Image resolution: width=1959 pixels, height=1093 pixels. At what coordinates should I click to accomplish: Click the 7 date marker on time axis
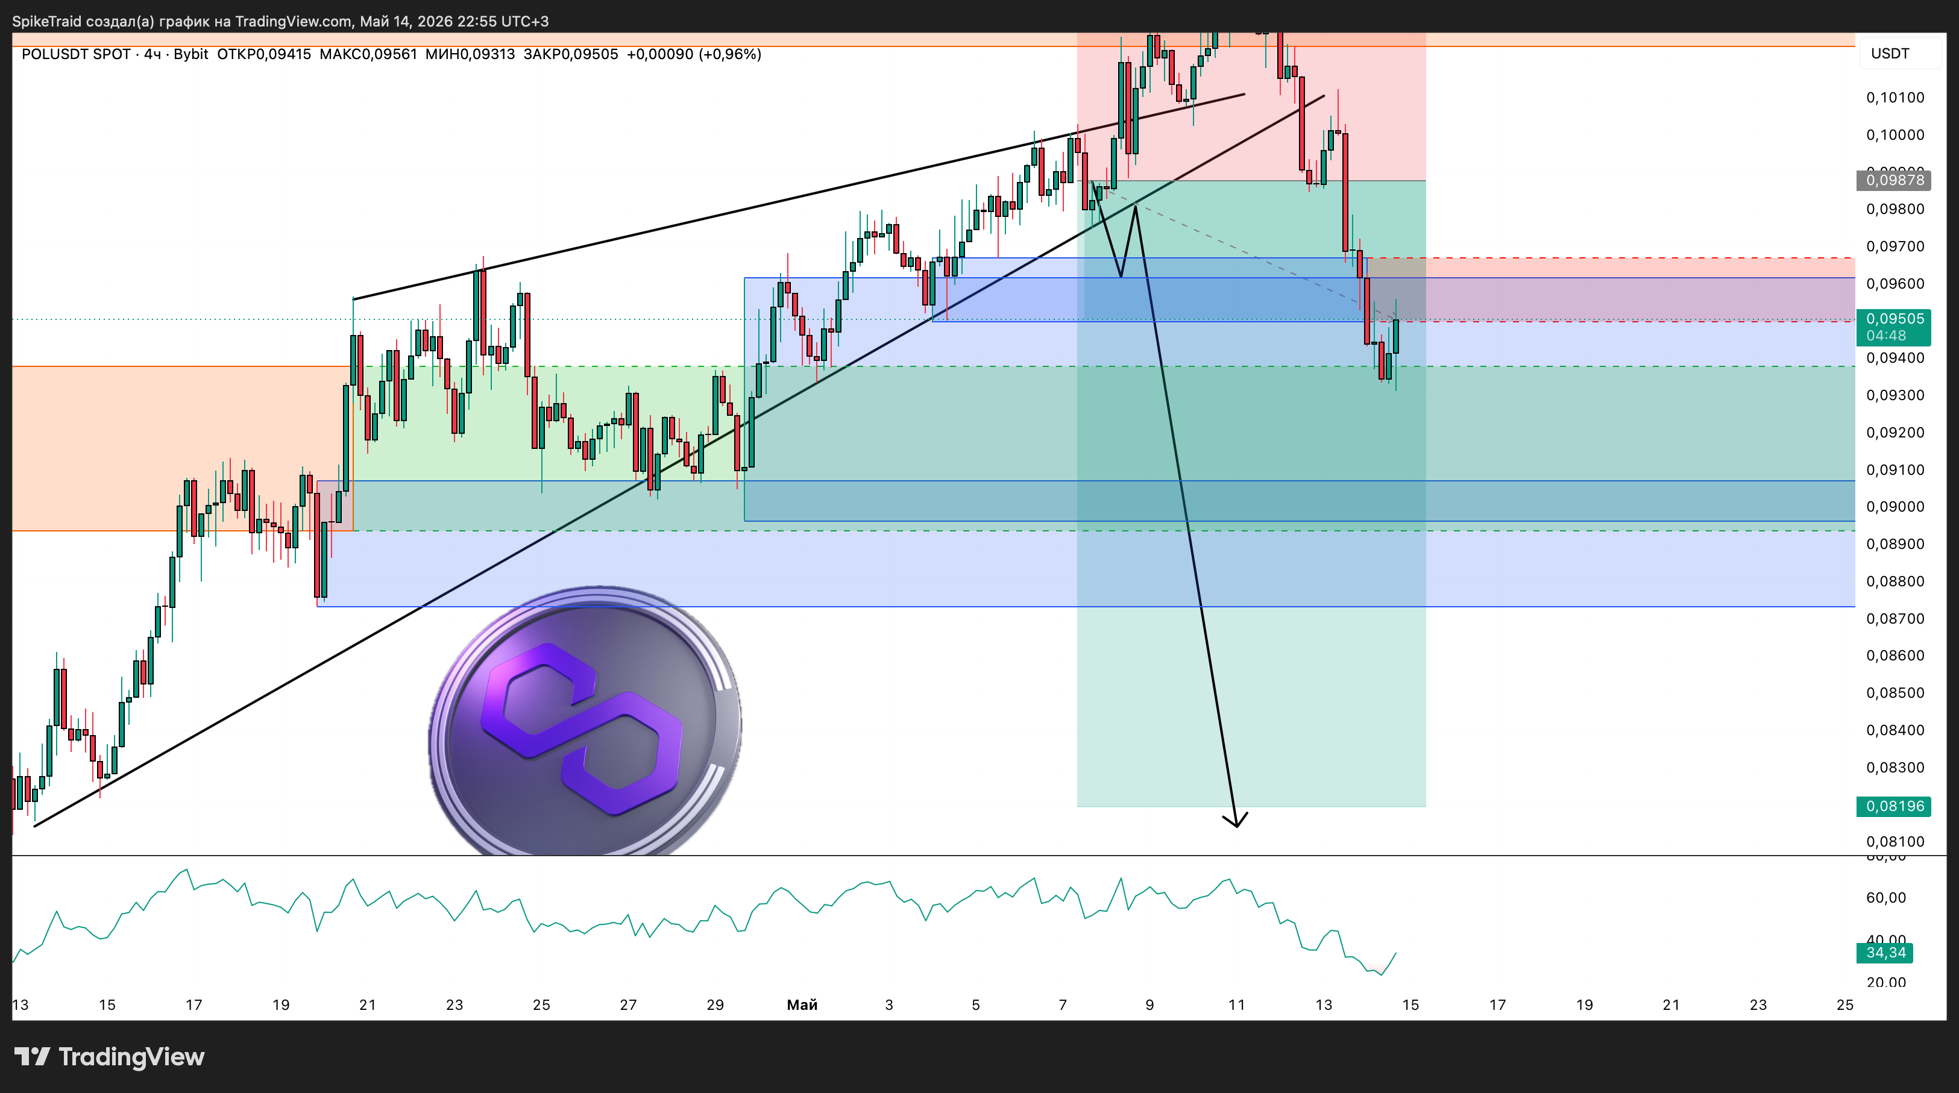(x=1063, y=1005)
